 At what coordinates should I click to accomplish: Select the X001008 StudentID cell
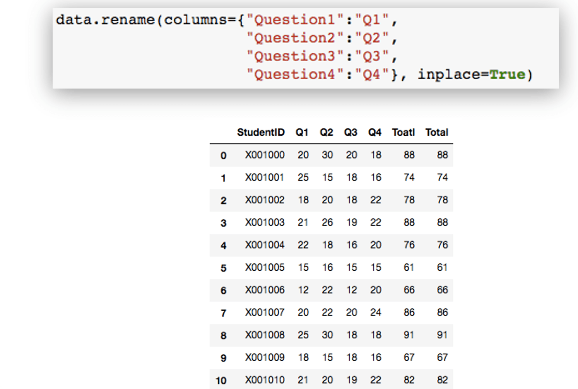(x=265, y=335)
